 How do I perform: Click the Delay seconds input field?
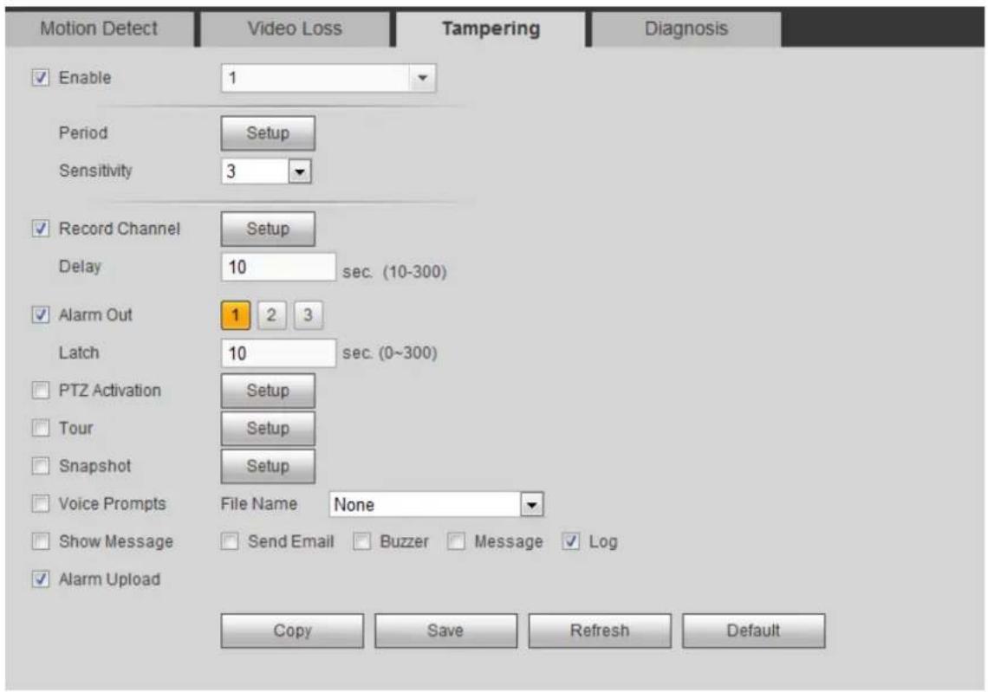[x=278, y=267]
